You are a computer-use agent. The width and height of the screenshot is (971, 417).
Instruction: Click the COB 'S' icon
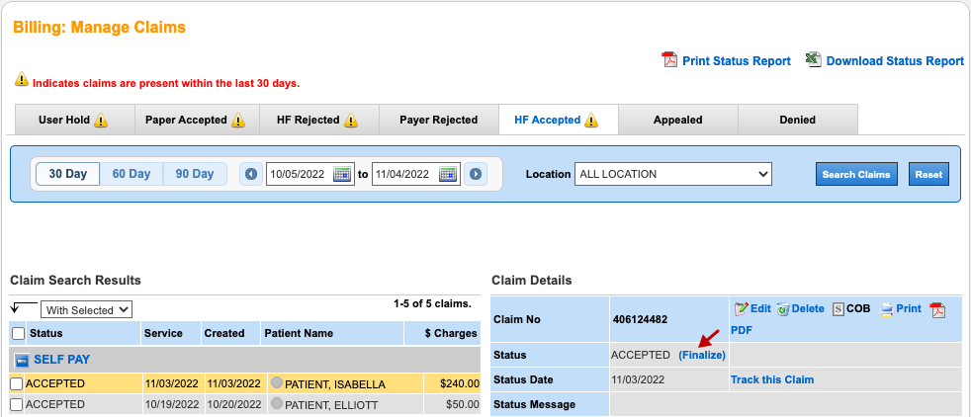click(839, 309)
